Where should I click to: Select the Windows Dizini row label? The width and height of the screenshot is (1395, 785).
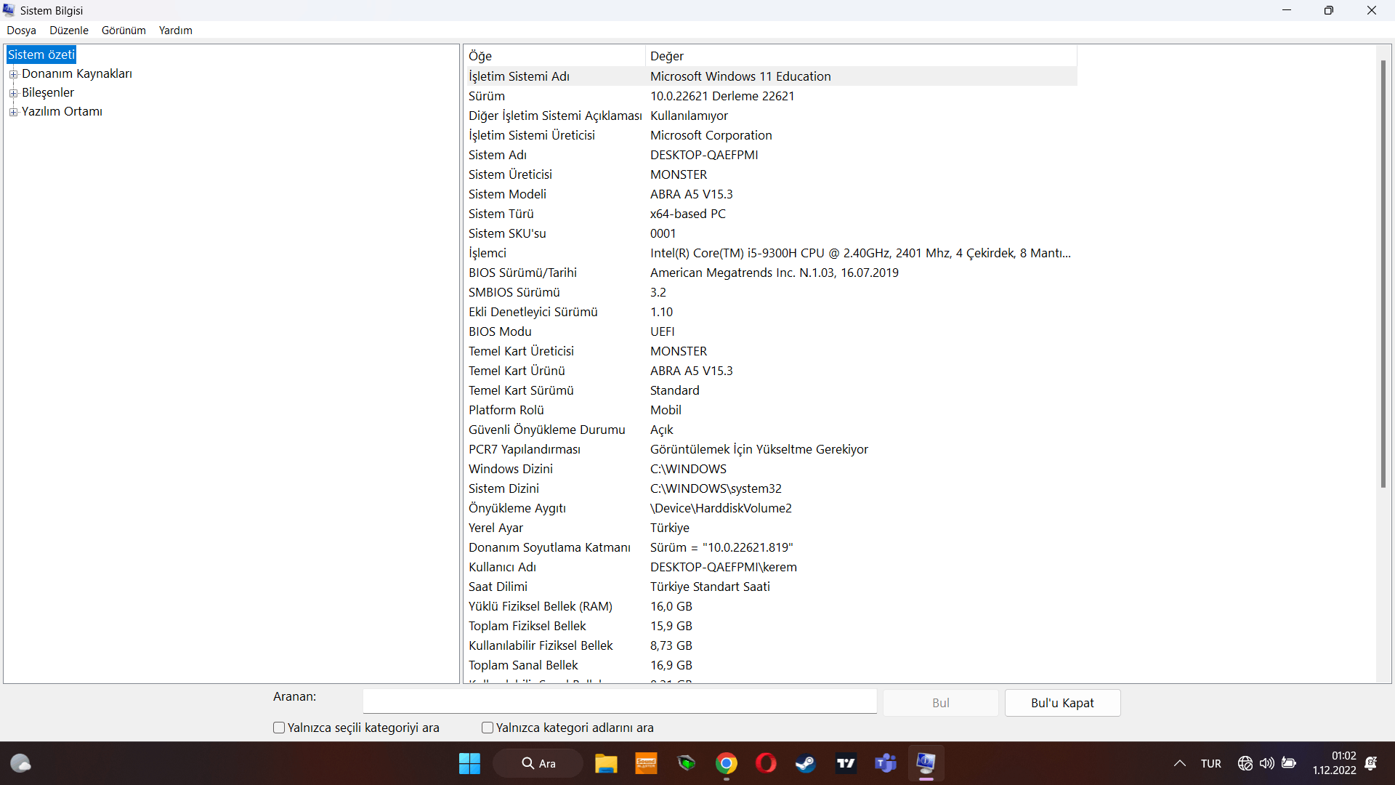pyautogui.click(x=511, y=469)
